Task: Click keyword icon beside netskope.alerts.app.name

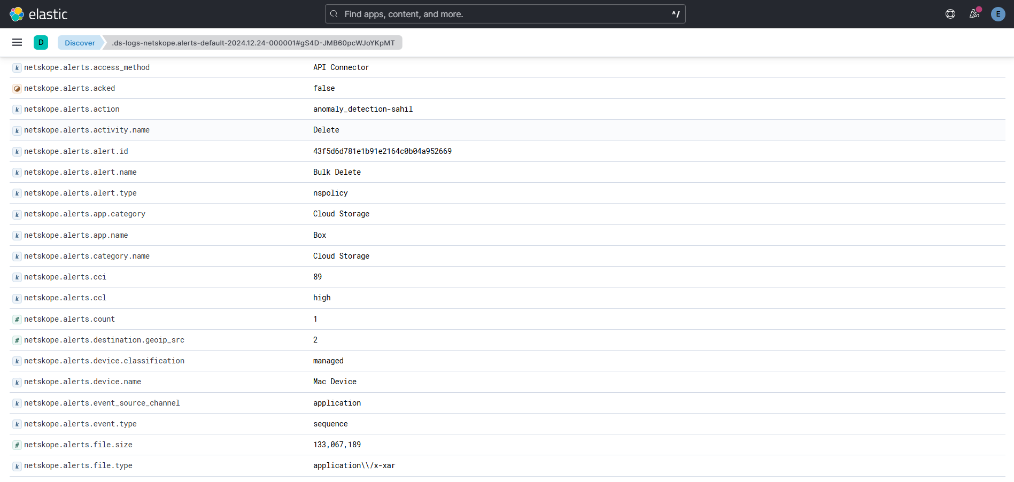Action: click(17, 236)
